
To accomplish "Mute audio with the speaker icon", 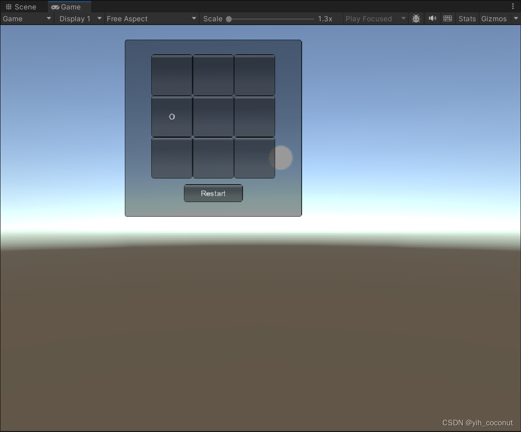I will tap(432, 18).
